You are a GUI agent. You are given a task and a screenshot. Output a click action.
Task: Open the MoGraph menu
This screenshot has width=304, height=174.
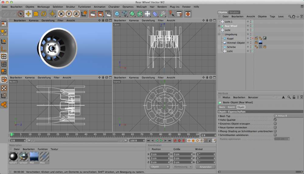pyautogui.click(x=141, y=6)
